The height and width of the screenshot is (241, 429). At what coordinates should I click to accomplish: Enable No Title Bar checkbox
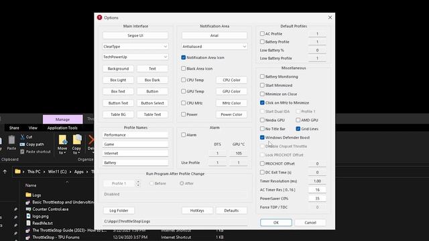[x=262, y=129]
